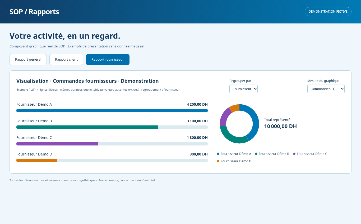This screenshot has height=224, width=361.
Task: Click the orange segment of the donut chart
Action: tap(235, 108)
